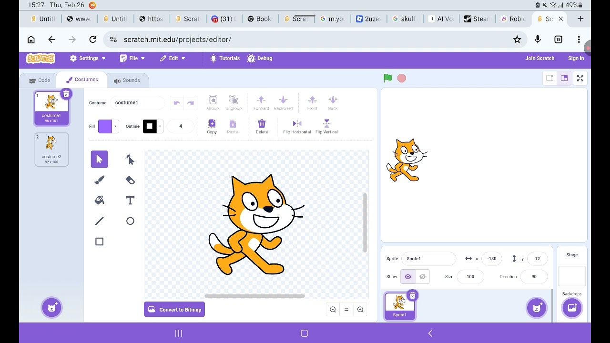
Task: Switch to large stage layout
Action: coord(564,78)
